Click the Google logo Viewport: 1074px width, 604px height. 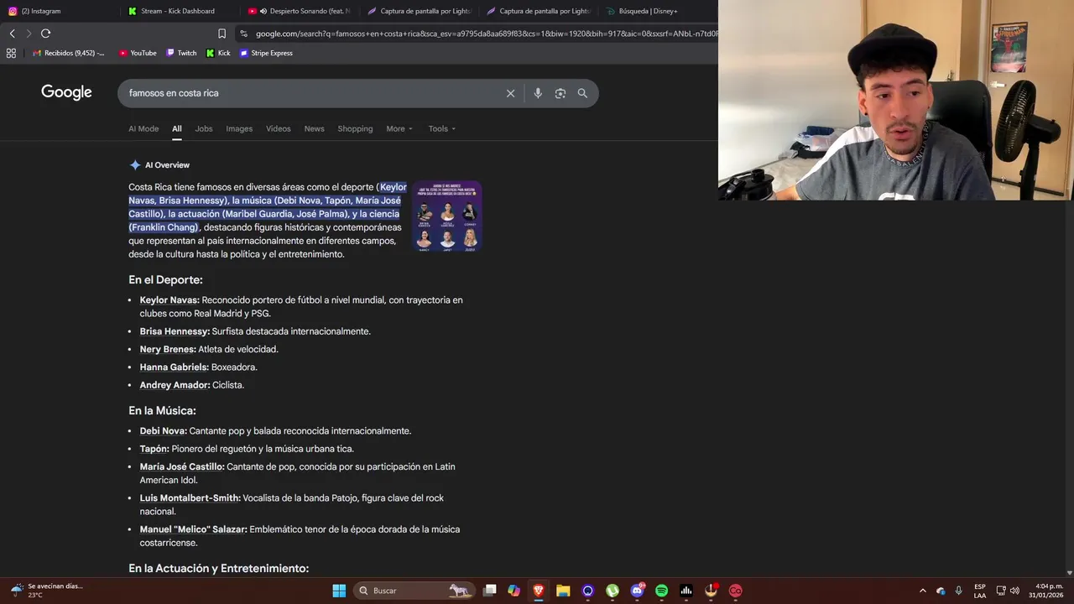(66, 92)
